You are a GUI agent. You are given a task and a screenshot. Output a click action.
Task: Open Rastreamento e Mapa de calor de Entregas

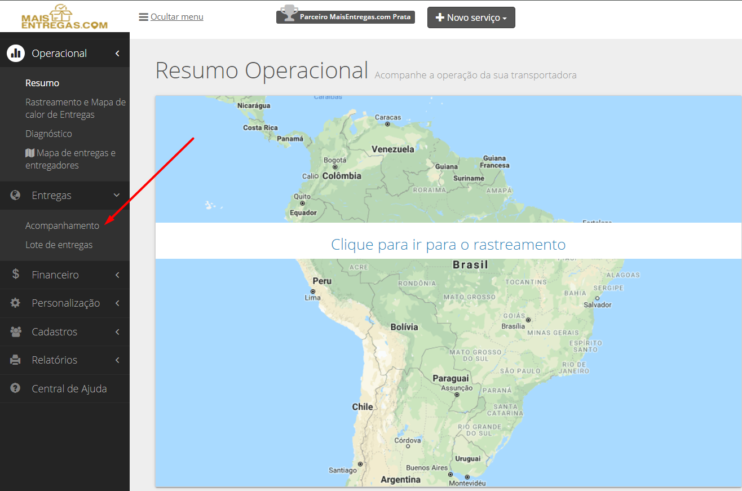[x=76, y=108]
